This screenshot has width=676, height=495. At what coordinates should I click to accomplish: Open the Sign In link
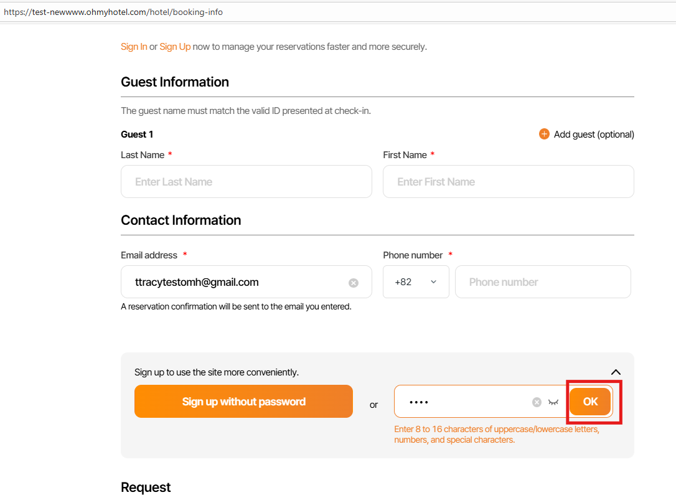(134, 47)
